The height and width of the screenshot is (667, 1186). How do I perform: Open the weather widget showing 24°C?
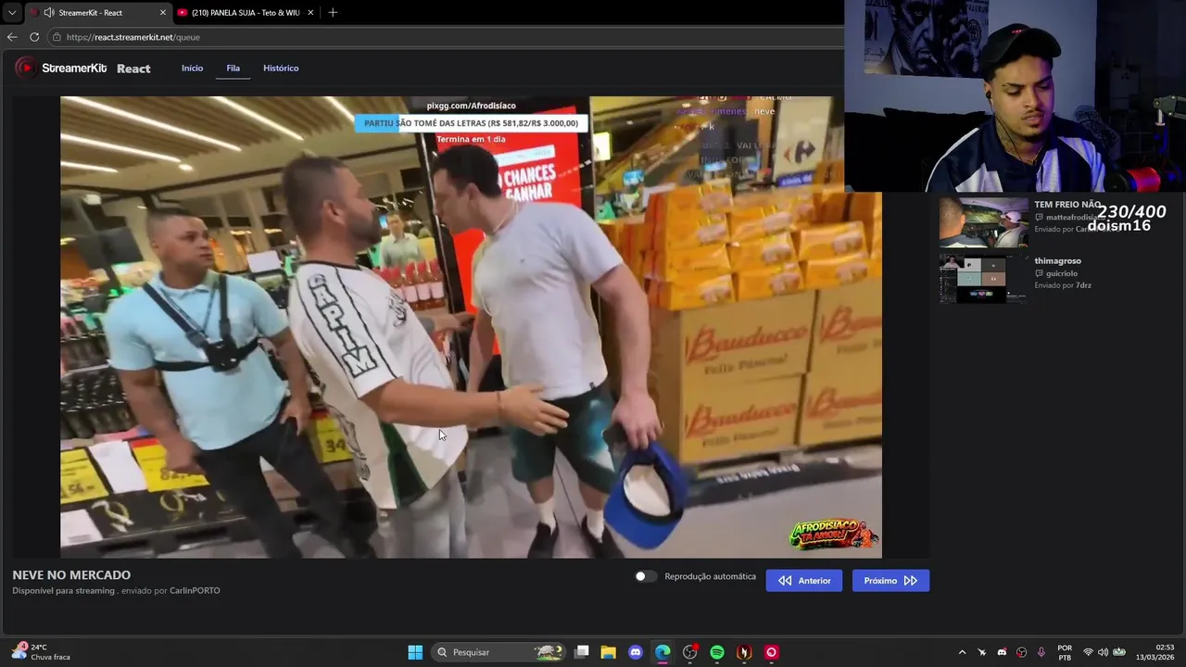click(42, 652)
